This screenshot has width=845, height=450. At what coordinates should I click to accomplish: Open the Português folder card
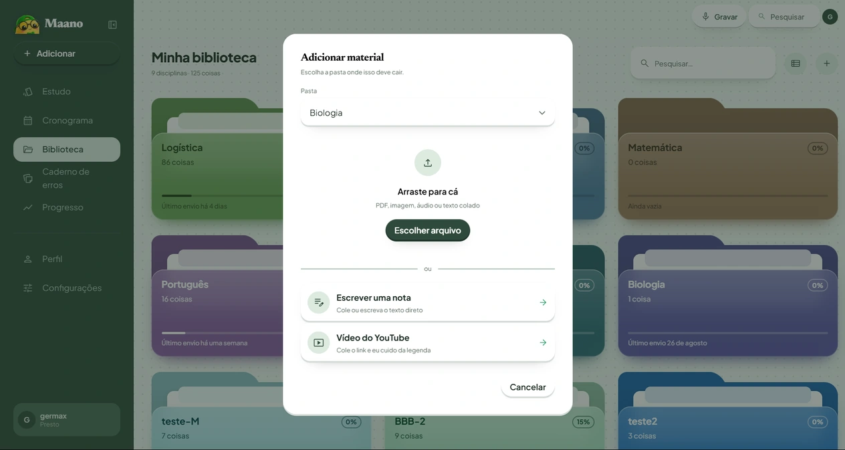click(217, 296)
